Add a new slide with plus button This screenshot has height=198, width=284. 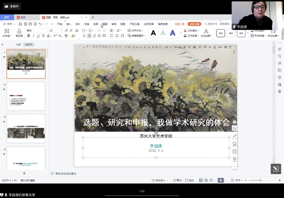point(24,173)
